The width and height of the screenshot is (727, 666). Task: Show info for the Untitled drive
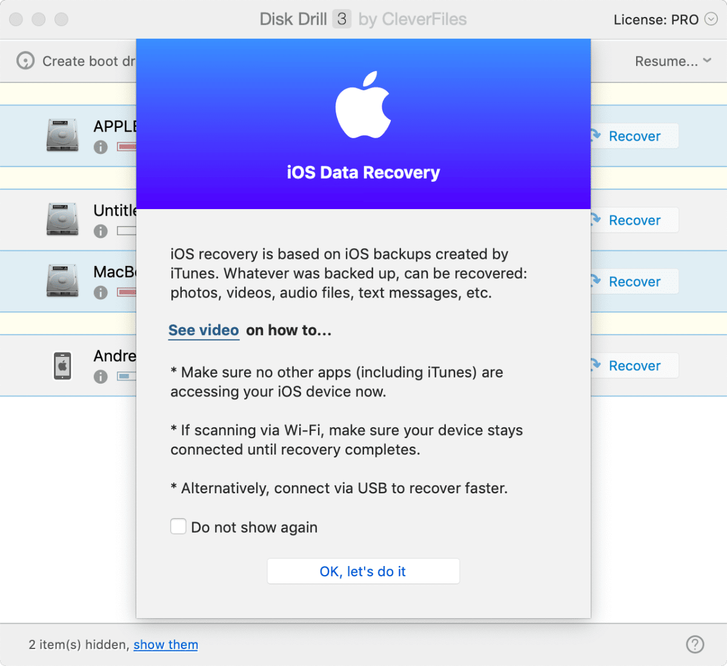[x=101, y=231]
